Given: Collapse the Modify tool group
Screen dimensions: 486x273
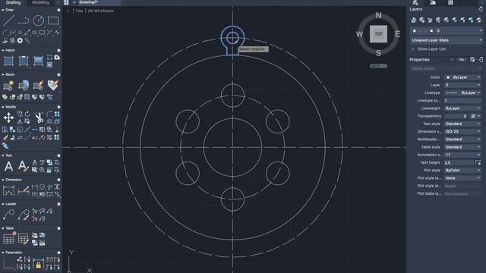Looking at the screenshot, I should pos(3,107).
